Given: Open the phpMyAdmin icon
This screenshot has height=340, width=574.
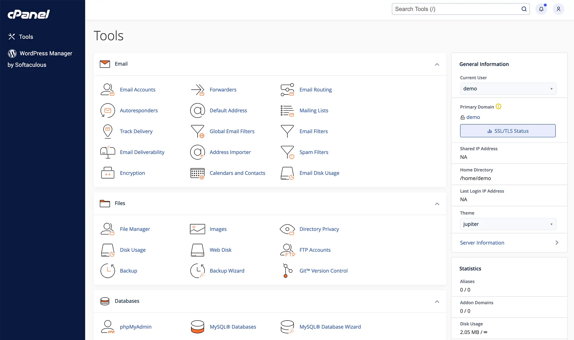Looking at the screenshot, I should pos(108,327).
